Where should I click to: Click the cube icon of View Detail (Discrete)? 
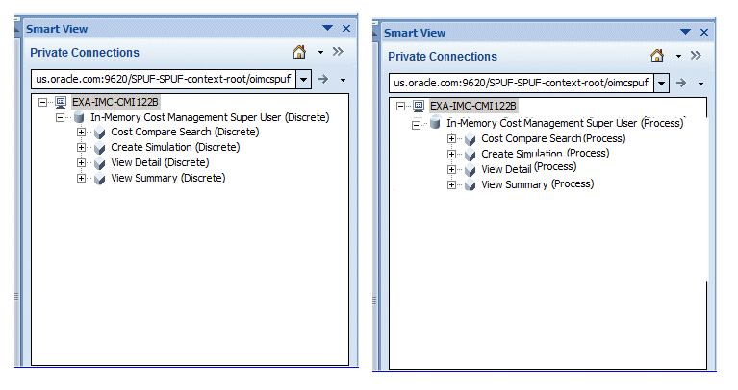tap(99, 163)
